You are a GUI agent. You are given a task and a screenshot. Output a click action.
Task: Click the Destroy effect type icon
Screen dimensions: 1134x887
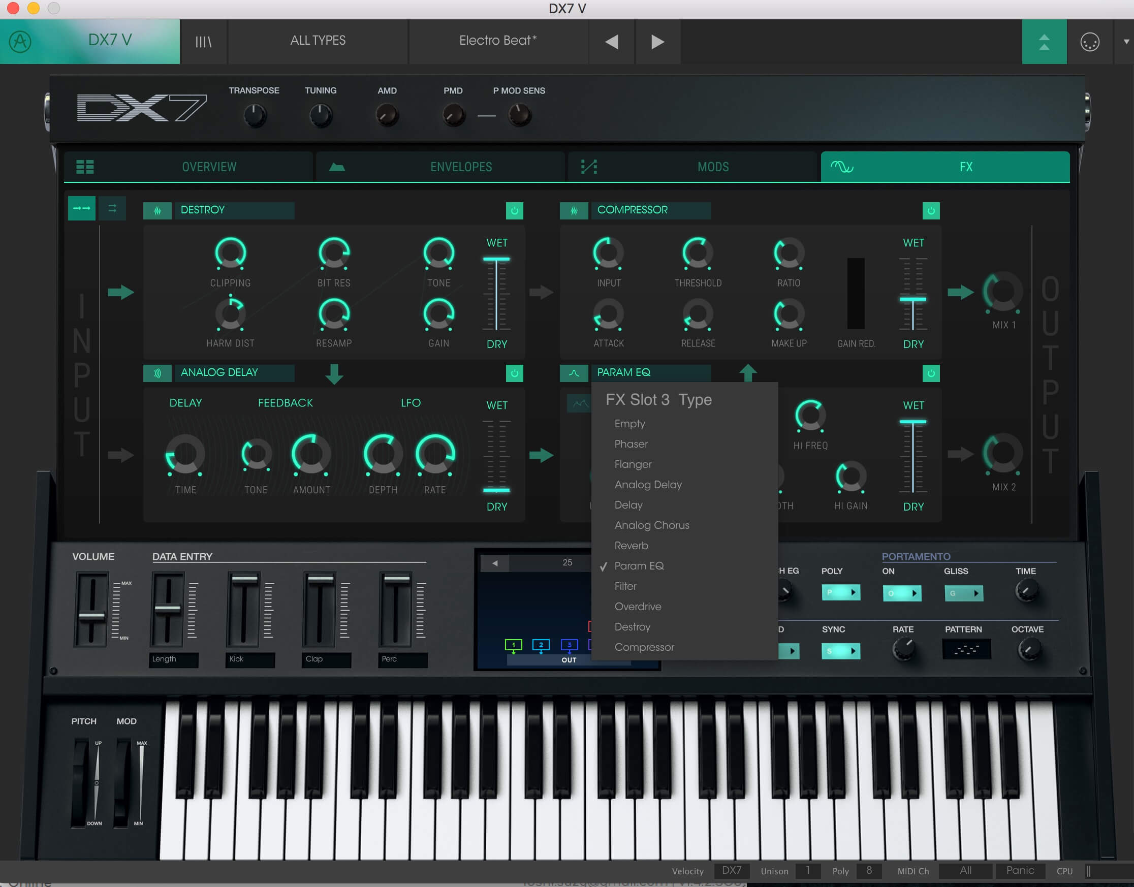157,210
